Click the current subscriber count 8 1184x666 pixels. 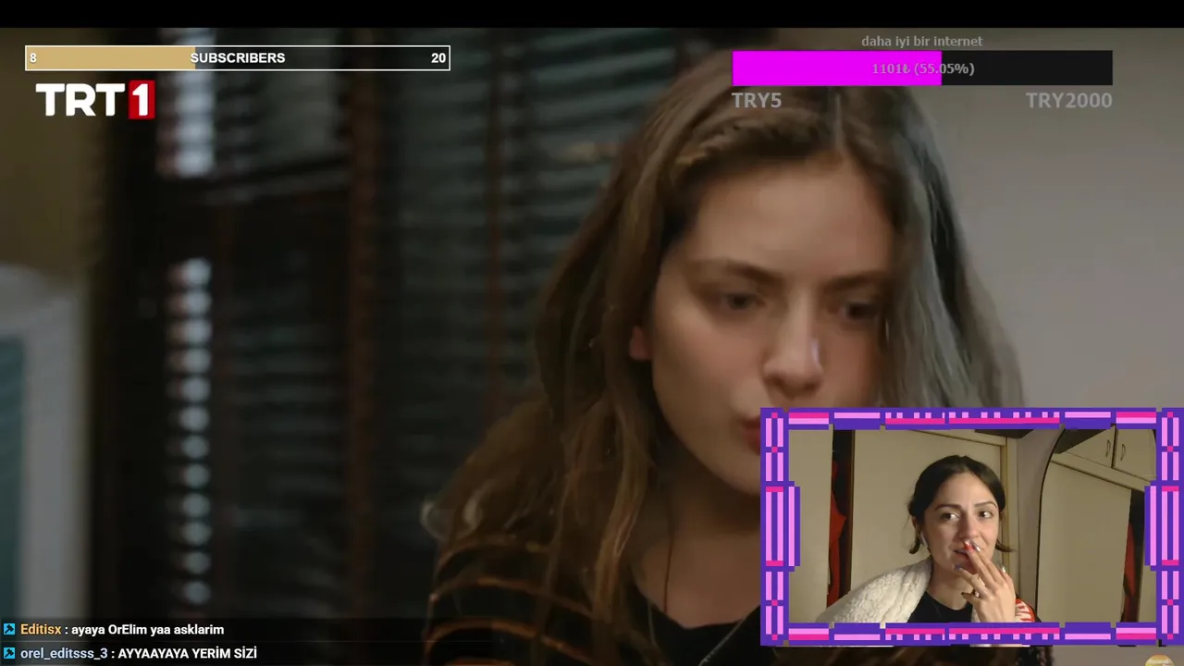[x=33, y=57]
